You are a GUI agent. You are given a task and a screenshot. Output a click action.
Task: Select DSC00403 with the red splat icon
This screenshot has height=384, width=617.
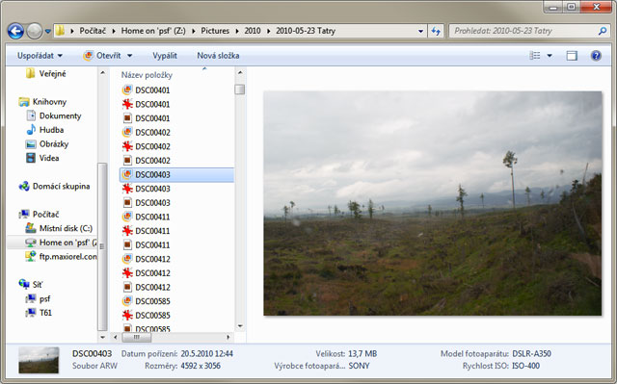(x=146, y=189)
